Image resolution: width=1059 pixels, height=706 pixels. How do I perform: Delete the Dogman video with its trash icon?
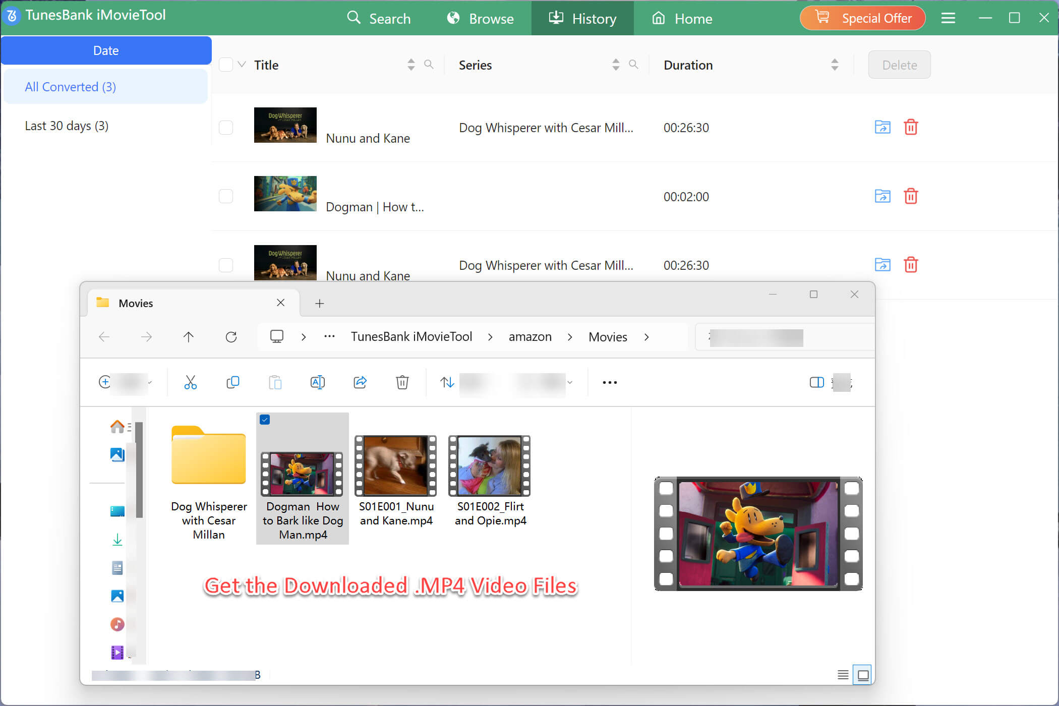tap(911, 197)
